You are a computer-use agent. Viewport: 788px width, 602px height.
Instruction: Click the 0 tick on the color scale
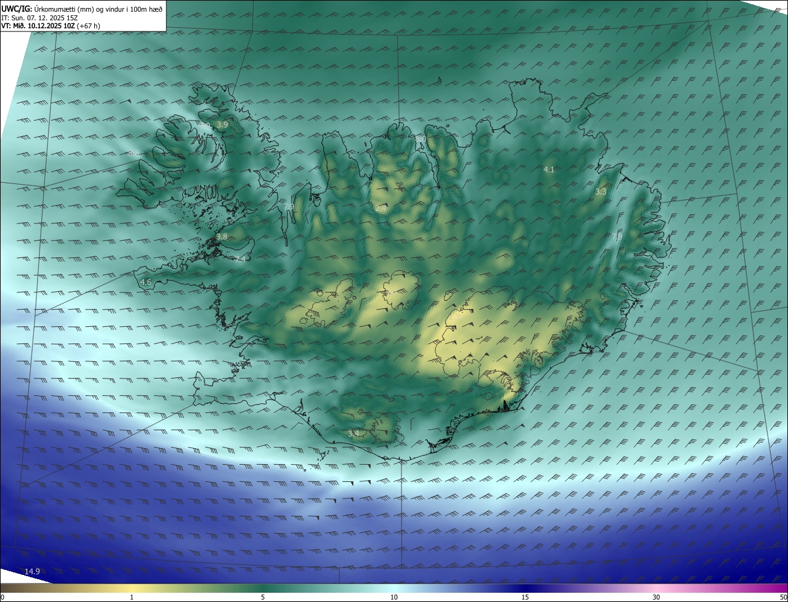click(x=2, y=597)
